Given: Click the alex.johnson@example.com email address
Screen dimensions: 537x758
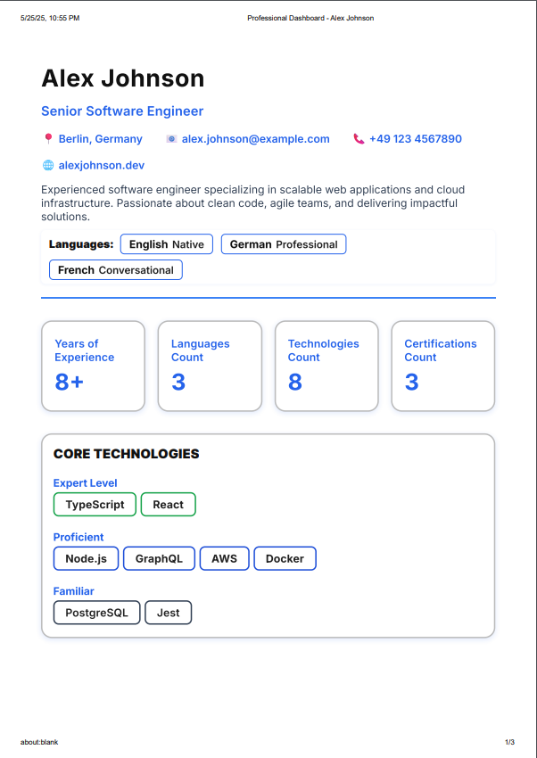Looking at the screenshot, I should click(x=256, y=139).
